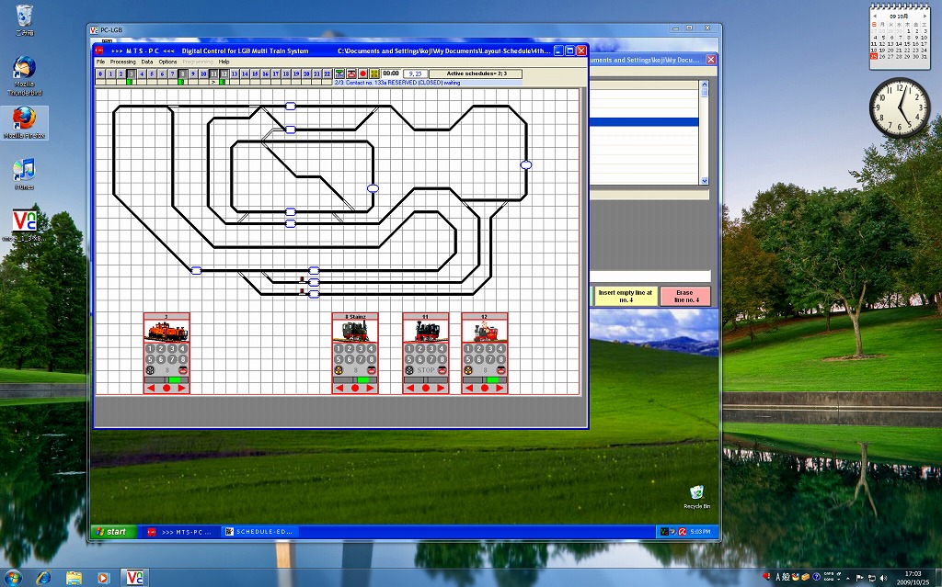Image resolution: width=942 pixels, height=587 pixels.
Task: Toggle function 5 on loco 11 keypad
Action: click(x=410, y=359)
